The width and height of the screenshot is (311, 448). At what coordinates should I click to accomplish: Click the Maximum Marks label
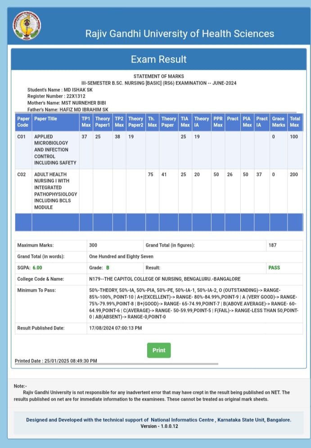[x=36, y=245]
